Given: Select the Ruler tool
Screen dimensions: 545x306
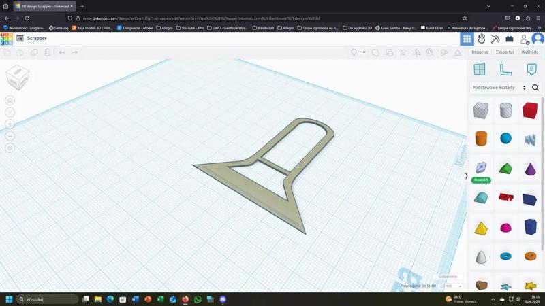Looking at the screenshot, I should 505,69.
